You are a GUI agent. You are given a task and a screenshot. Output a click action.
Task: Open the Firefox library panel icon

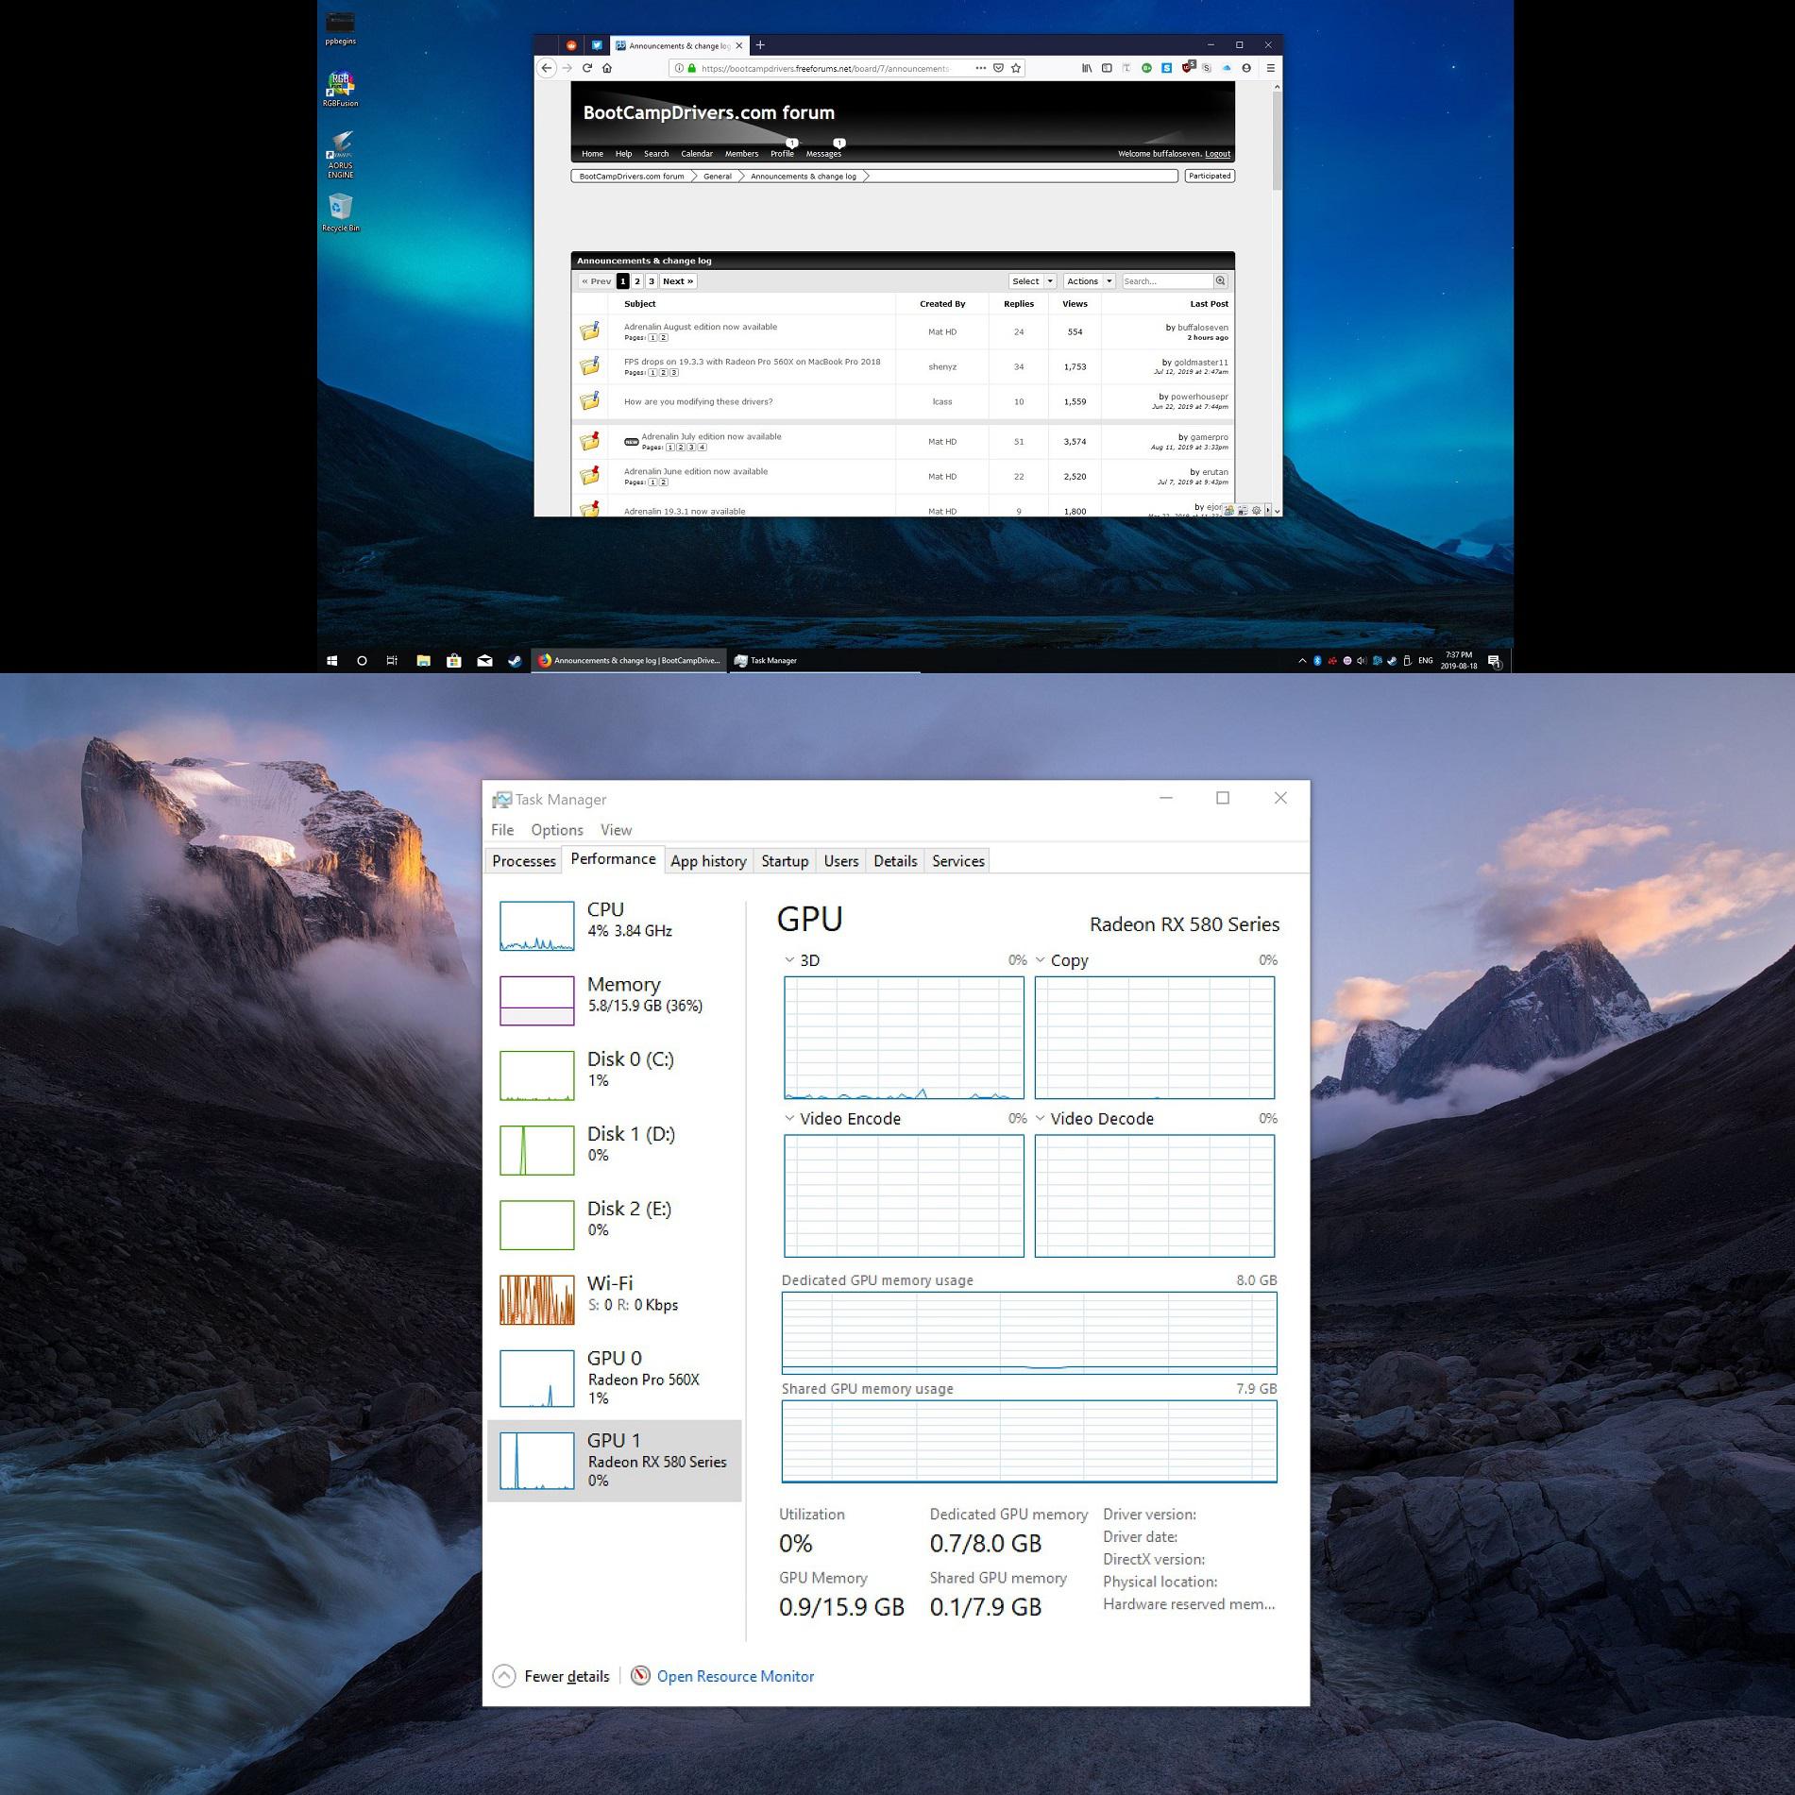pyautogui.click(x=1086, y=68)
